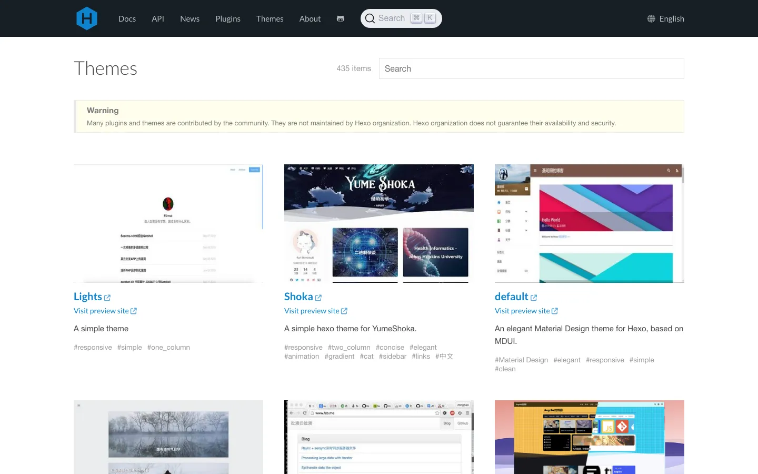This screenshot has width=758, height=474.
Task: Click the browser window theme thumbnail
Action: click(x=379, y=437)
